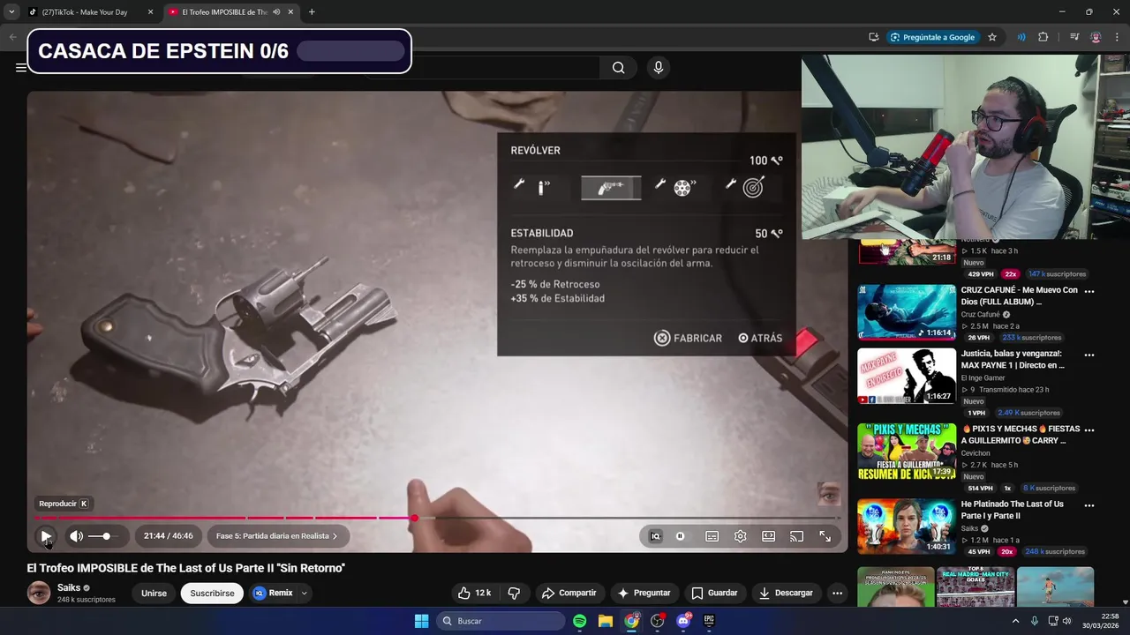Screen dimensions: 1130x635
Task: Click the red video progress bar scrubber
Action: coord(414,518)
